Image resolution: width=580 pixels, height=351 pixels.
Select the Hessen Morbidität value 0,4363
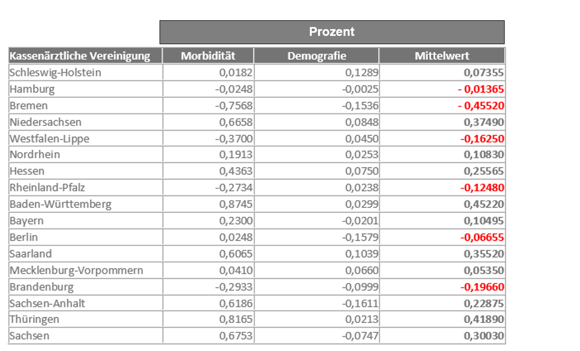[x=236, y=172]
